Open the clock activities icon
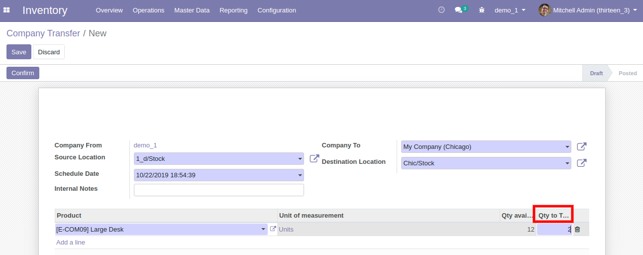643x255 pixels. click(441, 10)
